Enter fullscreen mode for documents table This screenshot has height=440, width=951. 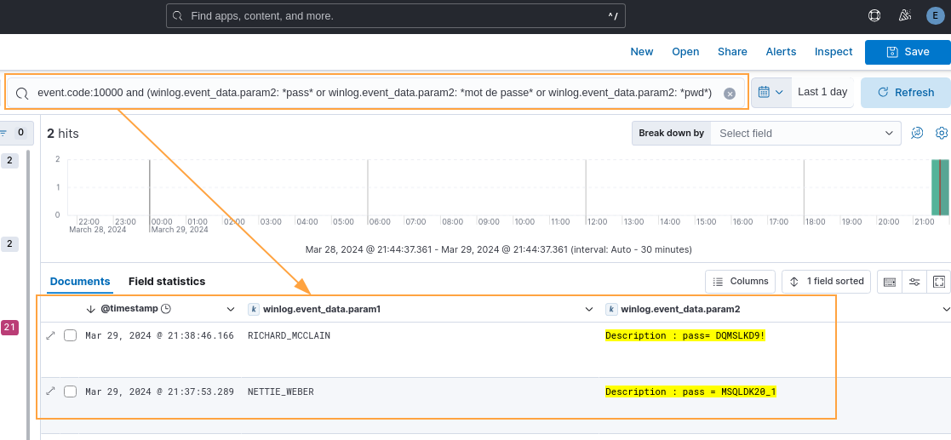[939, 282]
